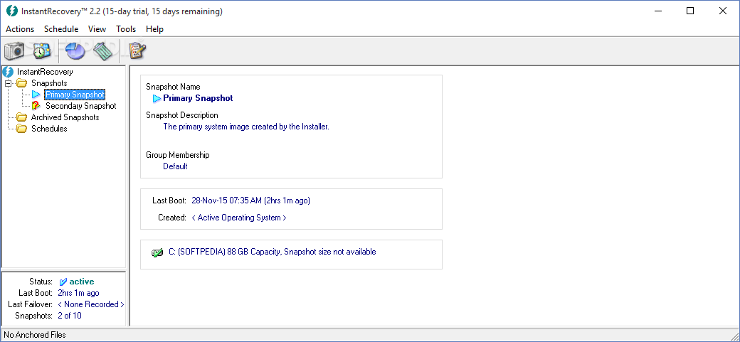Click the Snapshots folder icon in tree
Screen dimensions: 740x342
pos(22,83)
